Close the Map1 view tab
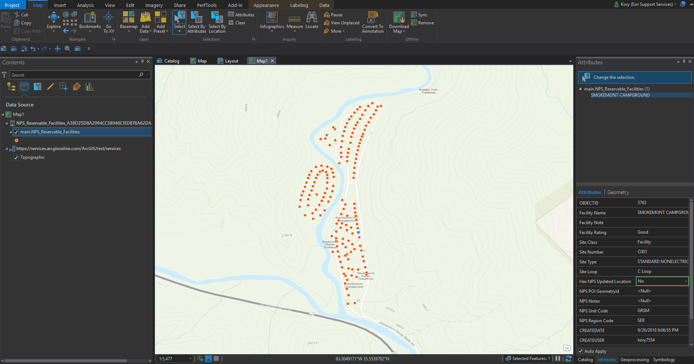The height and width of the screenshot is (364, 694). click(272, 61)
